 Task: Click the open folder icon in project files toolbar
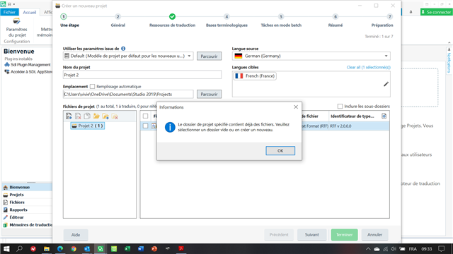pos(96,116)
